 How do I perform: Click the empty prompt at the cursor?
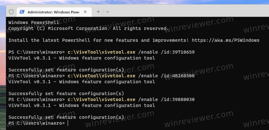point(68,123)
